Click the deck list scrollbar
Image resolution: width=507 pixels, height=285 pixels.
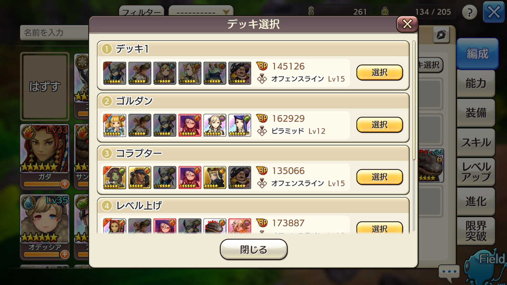pyautogui.click(x=414, y=101)
